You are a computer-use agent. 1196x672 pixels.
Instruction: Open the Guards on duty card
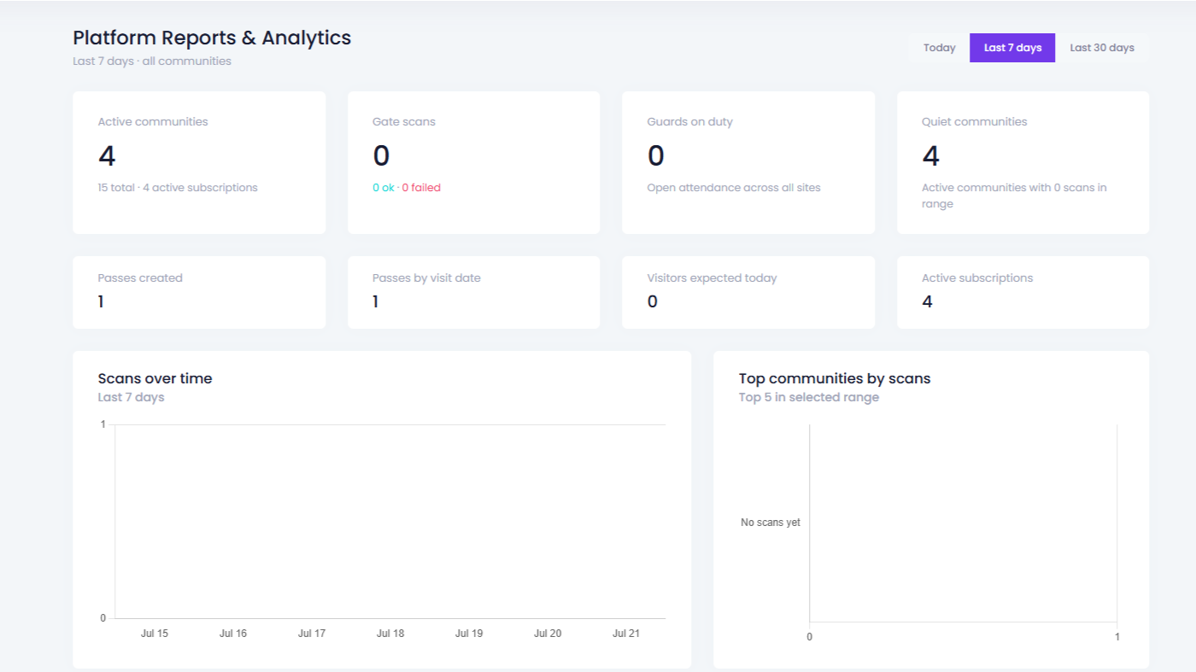[748, 162]
